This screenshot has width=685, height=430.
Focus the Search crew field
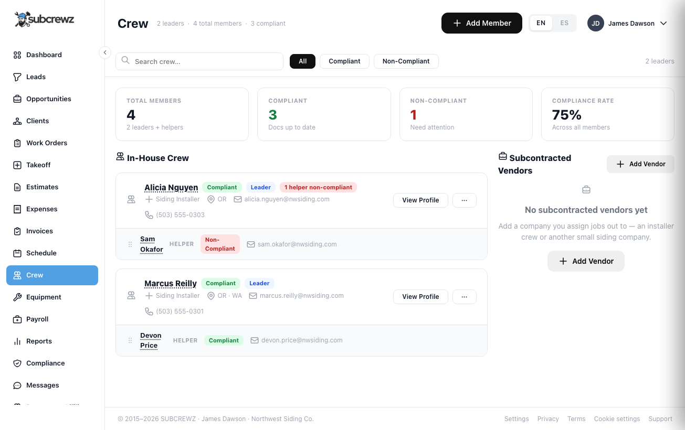pos(199,61)
